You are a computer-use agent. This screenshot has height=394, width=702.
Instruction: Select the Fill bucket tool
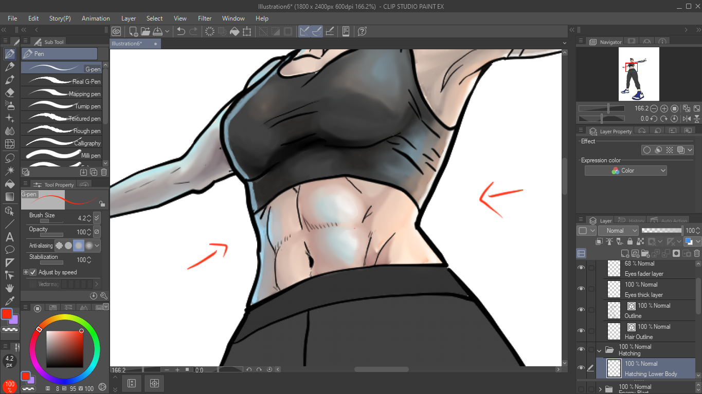[9, 184]
